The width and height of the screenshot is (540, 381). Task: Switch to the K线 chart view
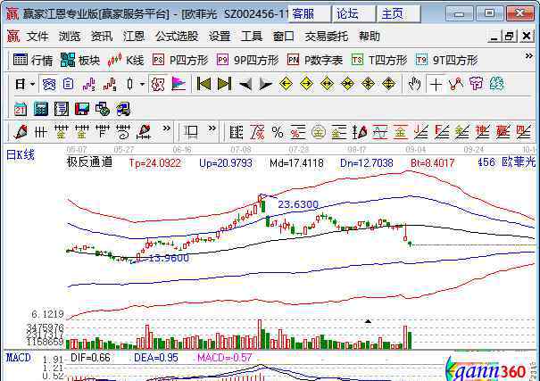coord(125,61)
